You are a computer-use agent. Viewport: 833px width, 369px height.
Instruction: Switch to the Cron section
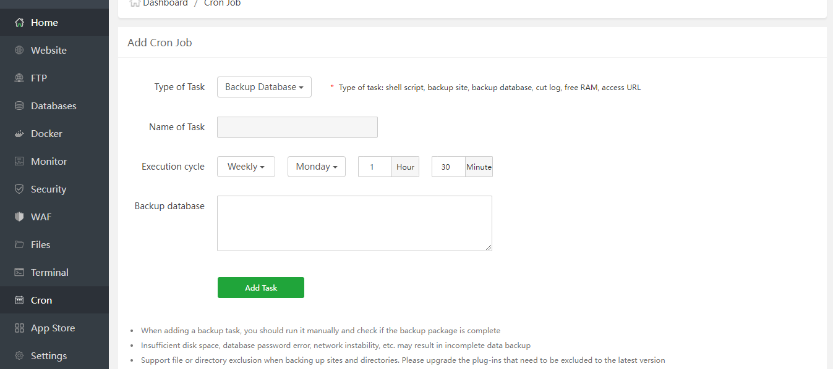coord(40,300)
